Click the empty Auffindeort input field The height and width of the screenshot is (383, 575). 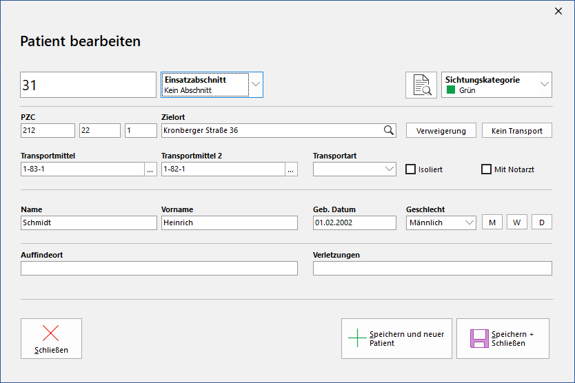pyautogui.click(x=159, y=268)
